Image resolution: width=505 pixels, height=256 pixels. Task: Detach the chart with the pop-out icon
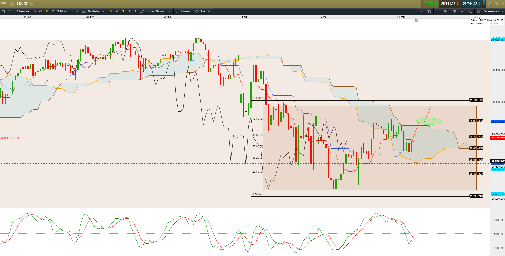coord(496,4)
